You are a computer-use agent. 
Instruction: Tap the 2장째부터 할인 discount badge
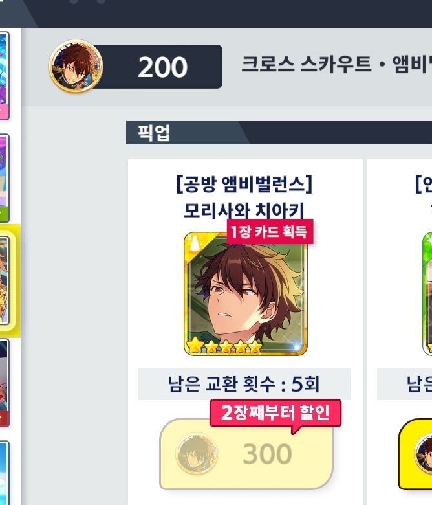click(x=275, y=413)
